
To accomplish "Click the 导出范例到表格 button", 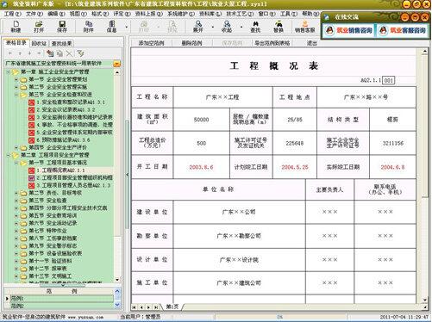I will click(272, 43).
